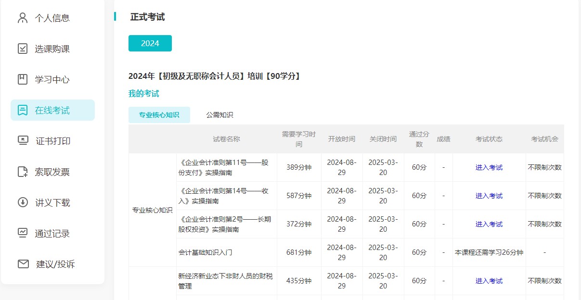Viewport: 581px width, 300px height.
Task: Click the 389分钟 study time cell
Action: [x=299, y=167]
